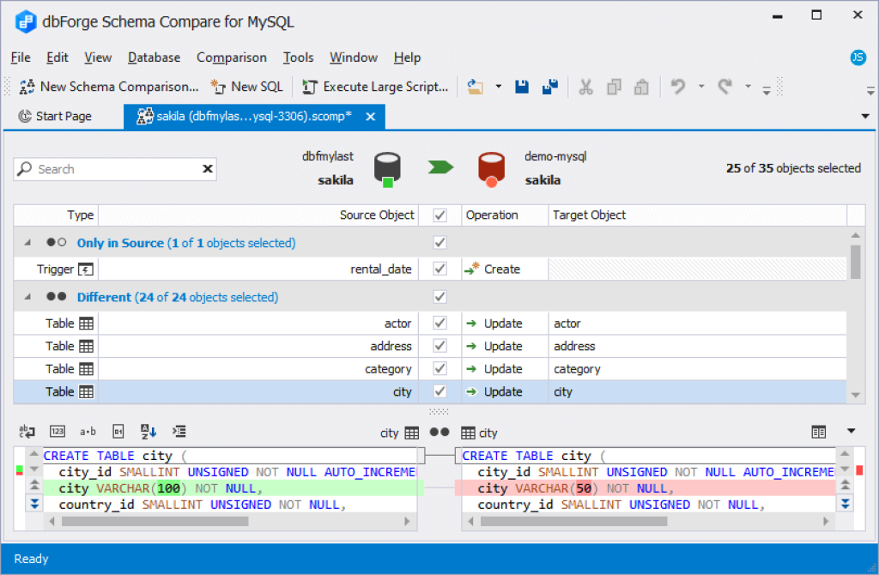Click the user account JS avatar
Screen dimensions: 879x575
[x=858, y=57]
